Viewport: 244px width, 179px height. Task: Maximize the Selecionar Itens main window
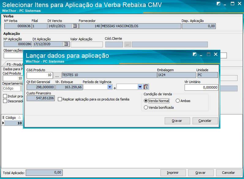click(x=232, y=4)
